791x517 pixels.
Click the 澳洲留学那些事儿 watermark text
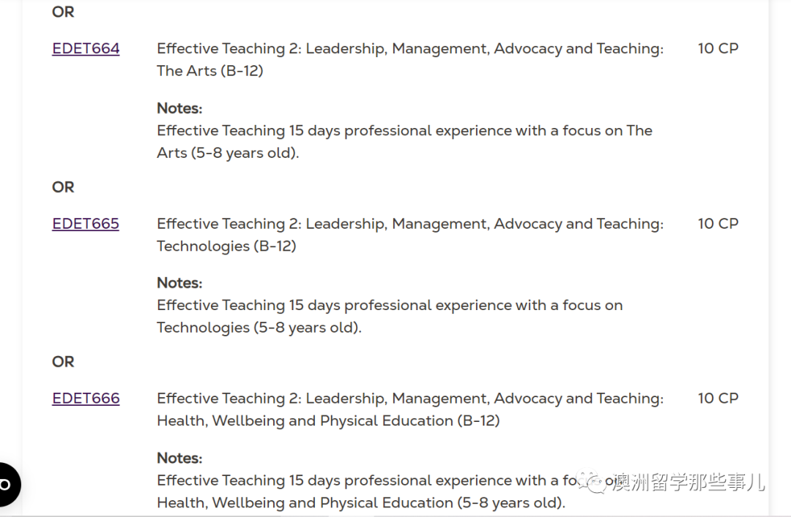coord(688,482)
